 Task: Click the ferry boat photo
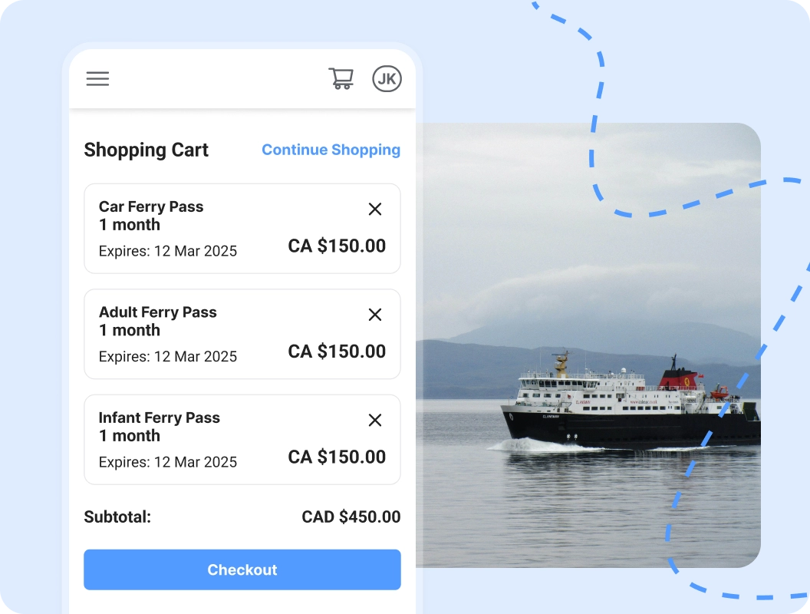[588, 345]
